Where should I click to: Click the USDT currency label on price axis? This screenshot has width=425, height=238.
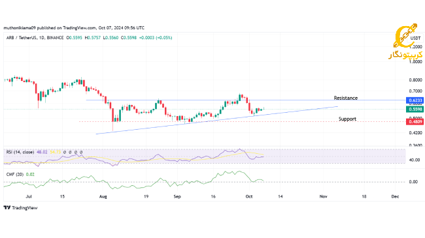(x=415, y=38)
